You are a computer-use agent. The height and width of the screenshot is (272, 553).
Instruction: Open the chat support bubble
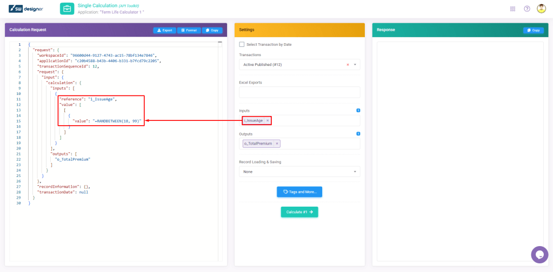pos(539,254)
